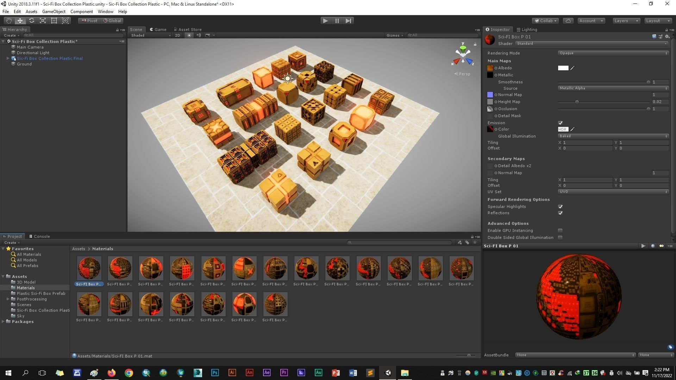Click the Albedo white color swatch
This screenshot has height=380, width=676.
pyautogui.click(x=563, y=68)
